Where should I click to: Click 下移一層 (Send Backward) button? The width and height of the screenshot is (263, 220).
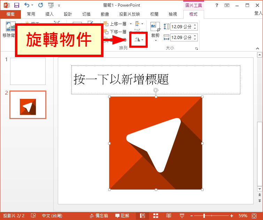click(115, 32)
